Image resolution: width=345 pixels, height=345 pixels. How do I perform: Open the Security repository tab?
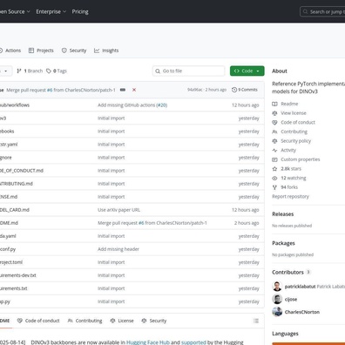coord(74,51)
